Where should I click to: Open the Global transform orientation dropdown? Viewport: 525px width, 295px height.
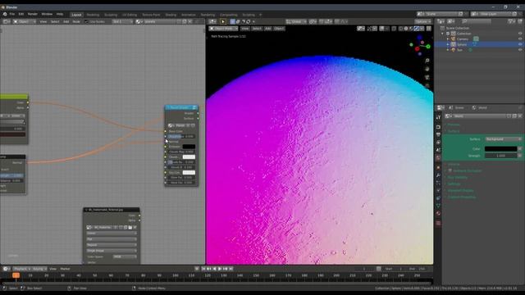[296, 21]
